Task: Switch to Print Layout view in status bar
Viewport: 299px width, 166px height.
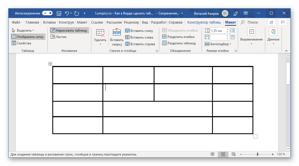Action: (223, 154)
